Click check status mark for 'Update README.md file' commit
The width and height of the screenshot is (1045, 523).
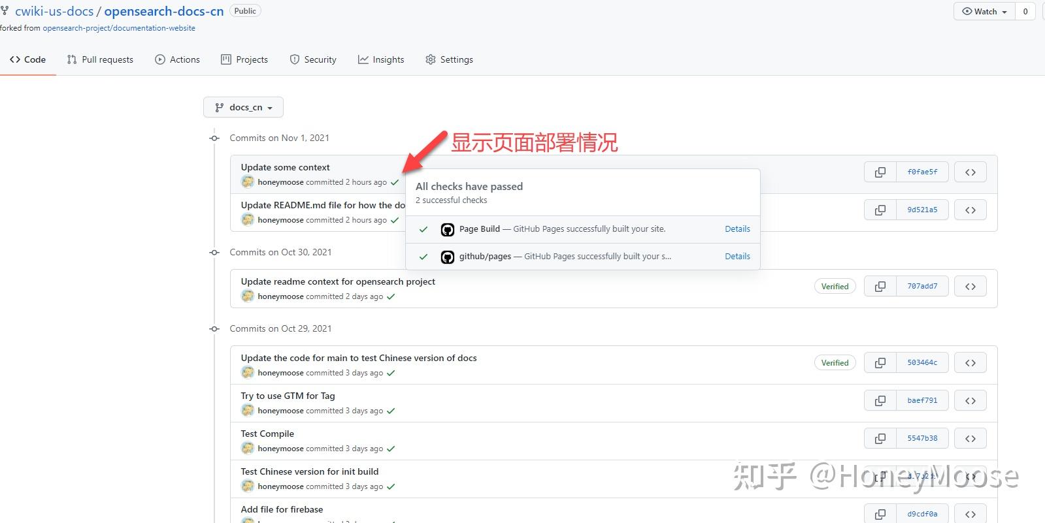(x=395, y=220)
